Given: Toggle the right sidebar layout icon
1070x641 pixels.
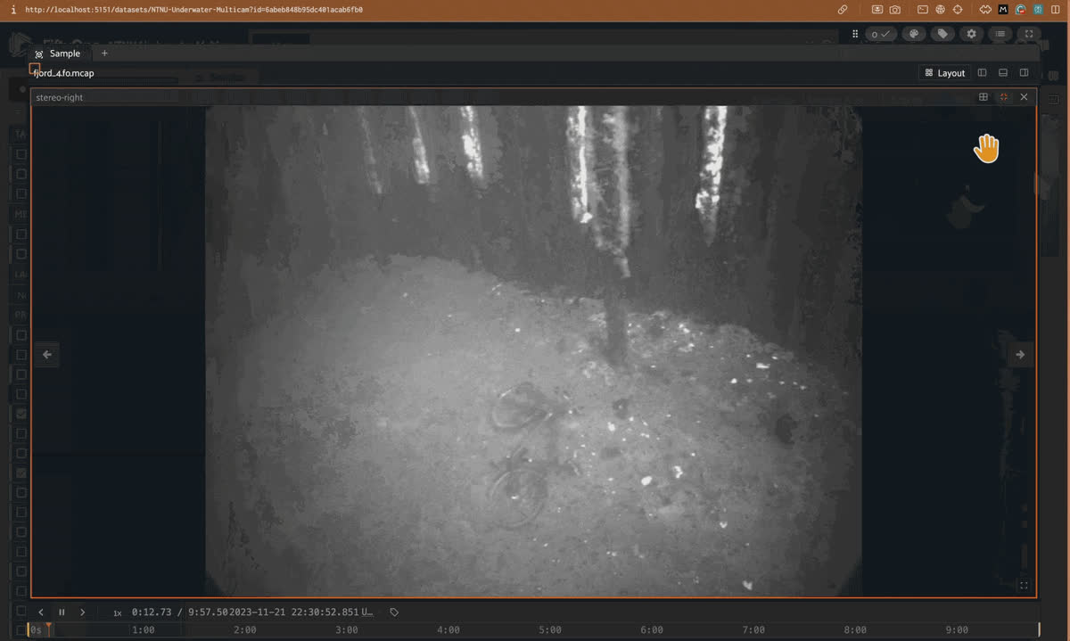Looking at the screenshot, I should point(1025,73).
